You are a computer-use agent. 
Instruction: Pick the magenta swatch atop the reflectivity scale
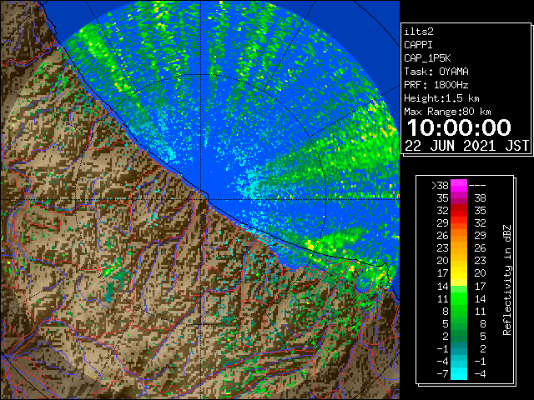point(459,186)
